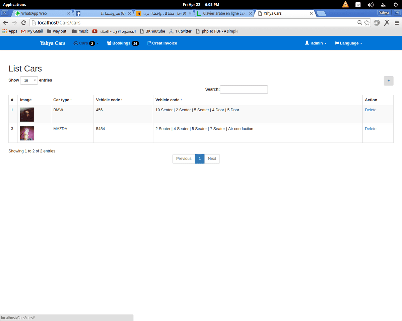Open the system volume icon
The image size is (402, 321).
[x=370, y=5]
